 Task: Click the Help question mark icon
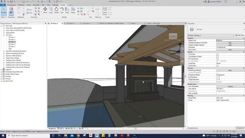tap(225, 2)
